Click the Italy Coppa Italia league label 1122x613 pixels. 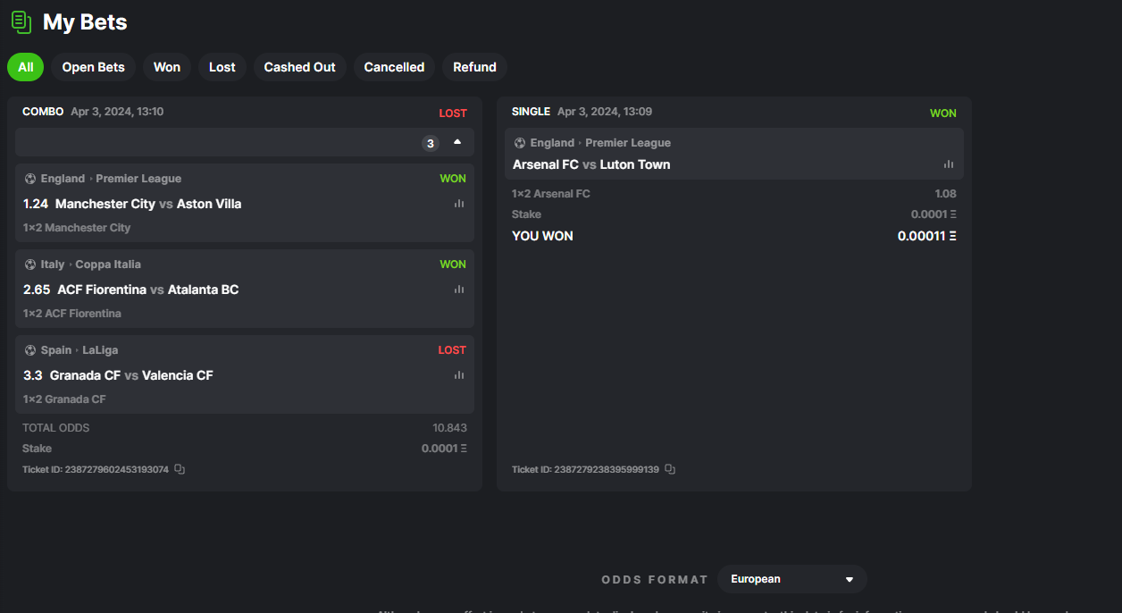(x=91, y=265)
